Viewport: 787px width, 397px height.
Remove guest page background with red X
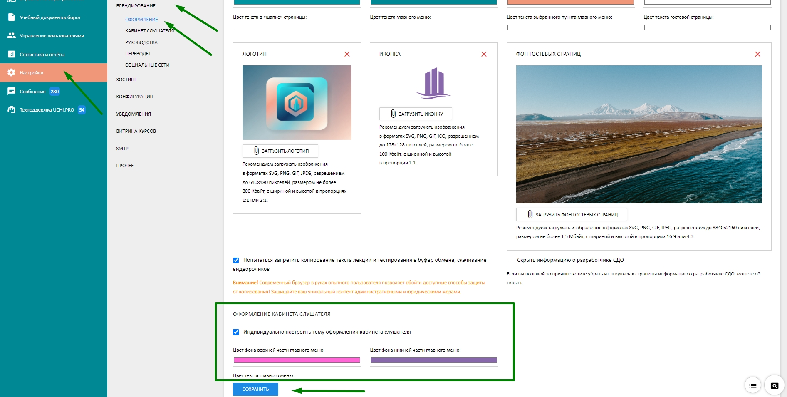pyautogui.click(x=757, y=54)
